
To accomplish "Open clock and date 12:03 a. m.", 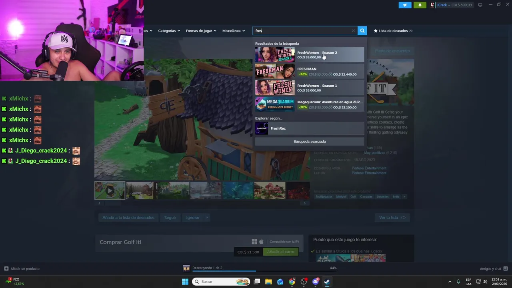I will point(499,282).
